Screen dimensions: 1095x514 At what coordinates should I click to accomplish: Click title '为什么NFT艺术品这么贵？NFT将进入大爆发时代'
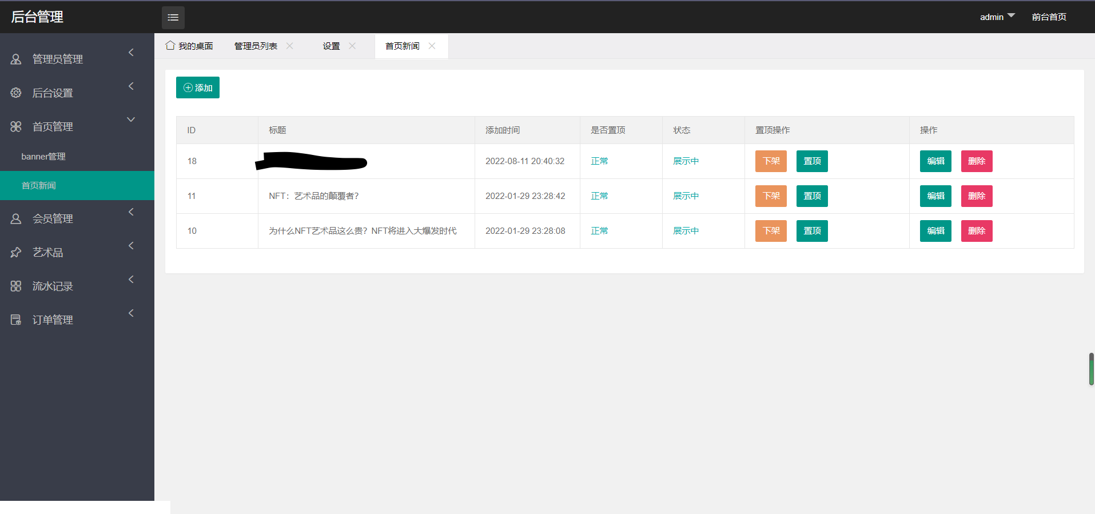[363, 231]
